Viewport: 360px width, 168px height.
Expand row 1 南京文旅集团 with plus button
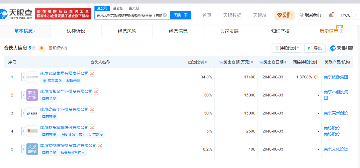coord(23,77)
